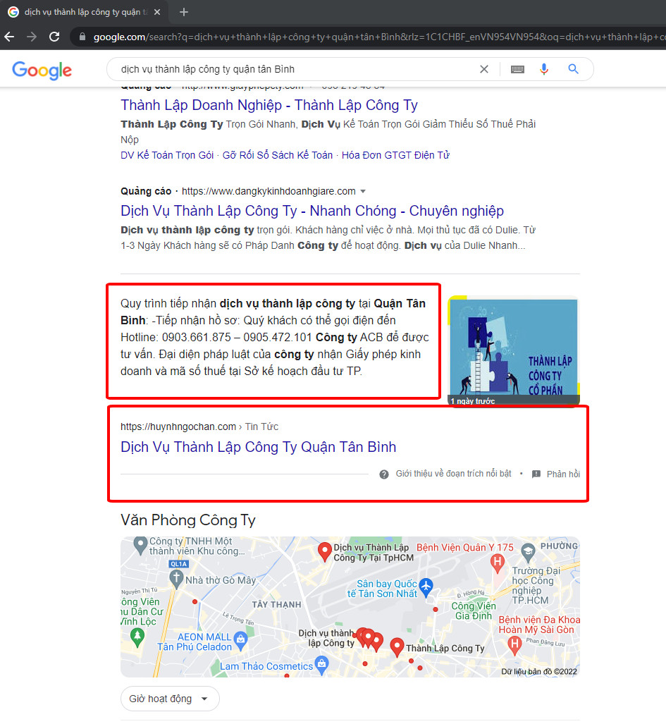Click Công Viên Gia Định park label
The height and width of the screenshot is (724, 666).
pyautogui.click(x=474, y=611)
